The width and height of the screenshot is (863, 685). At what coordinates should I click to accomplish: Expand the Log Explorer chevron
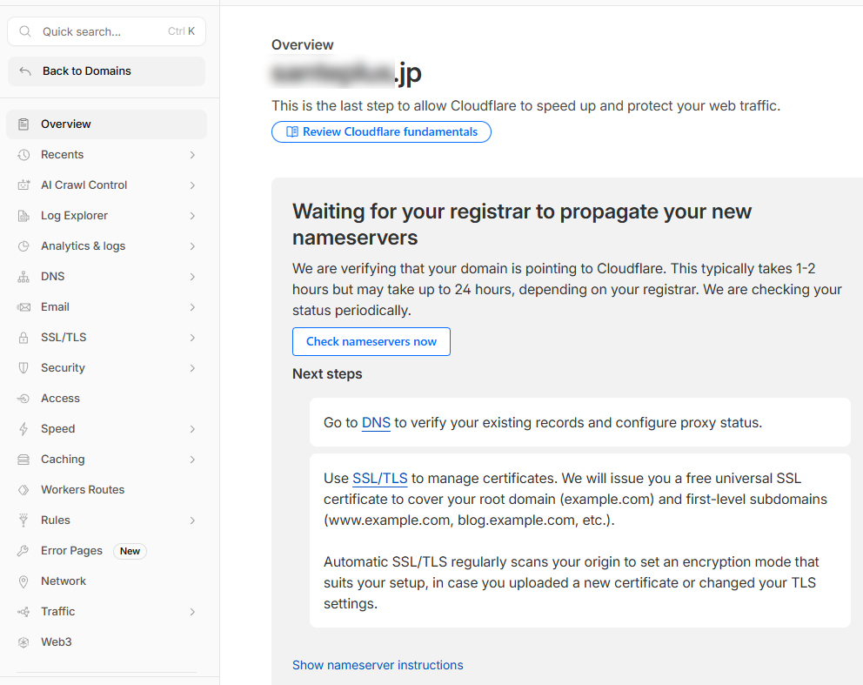192,216
